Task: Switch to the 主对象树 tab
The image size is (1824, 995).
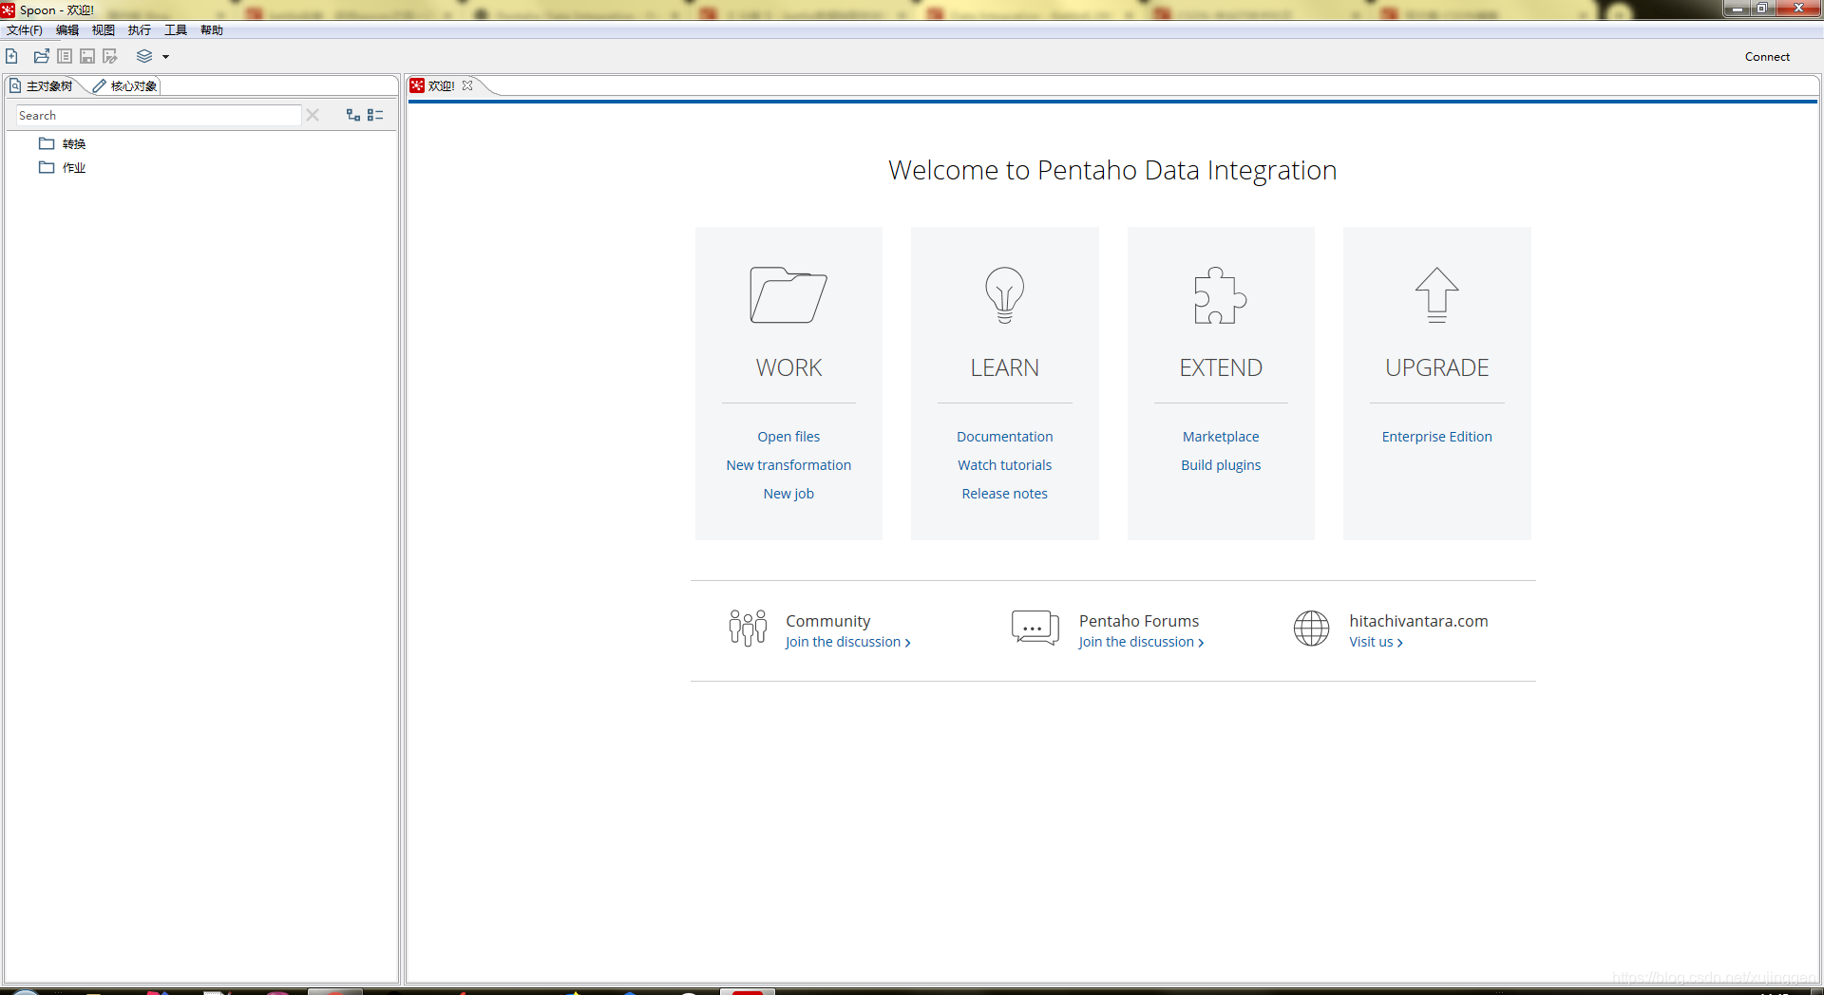Action: (x=42, y=85)
